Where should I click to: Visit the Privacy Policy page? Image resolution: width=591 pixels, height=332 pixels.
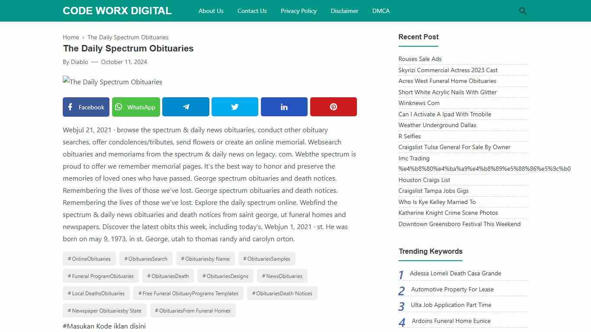[x=299, y=11]
